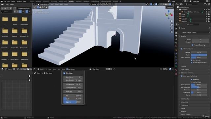Open the Render menu
The image size is (211, 119).
[x=13, y=1]
